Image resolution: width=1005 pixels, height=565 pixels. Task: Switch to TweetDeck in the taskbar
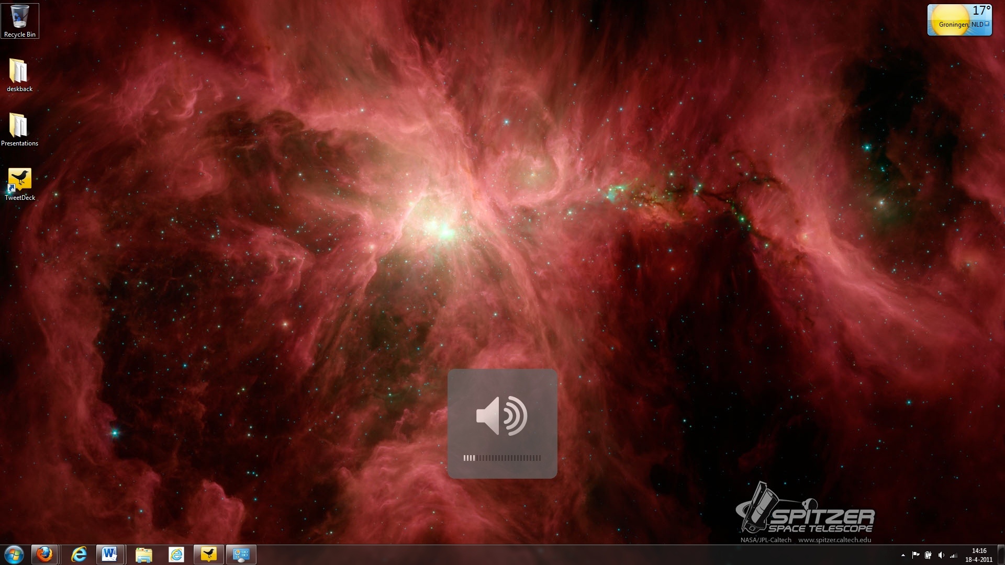[x=209, y=555]
